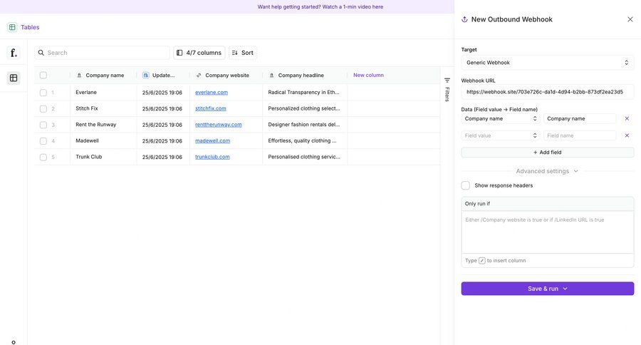Remove the empty Field value data row
Viewport: 641px width, 345px height.
(x=627, y=135)
